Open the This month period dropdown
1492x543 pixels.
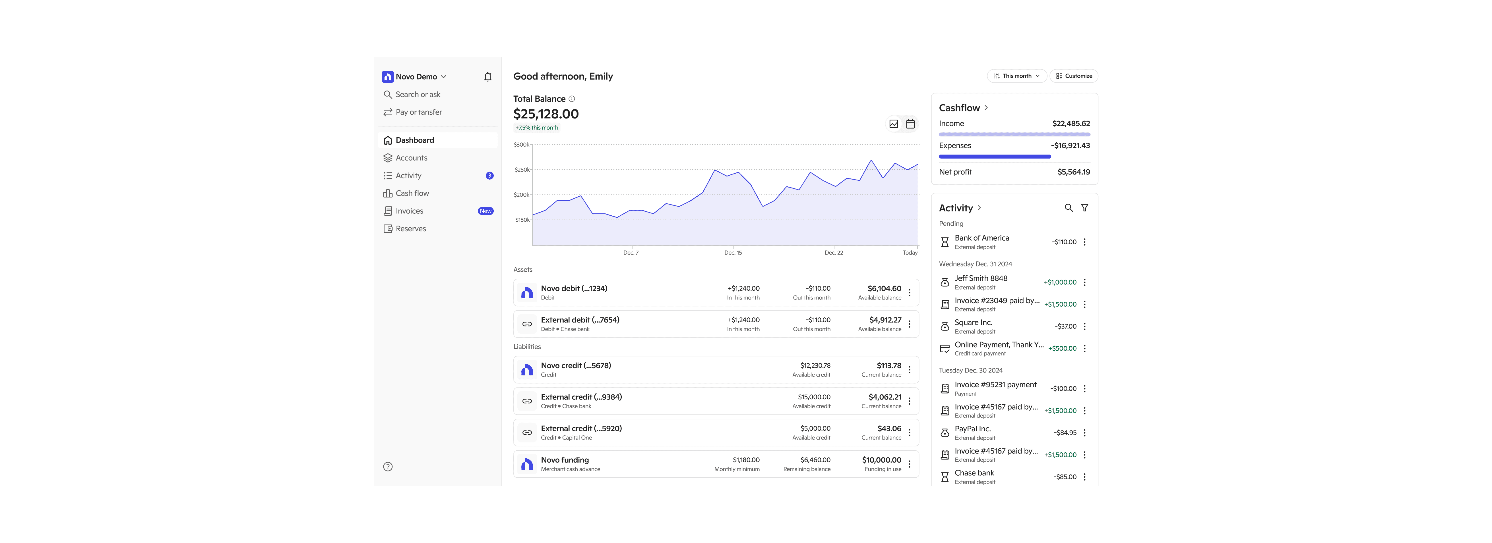(1016, 76)
